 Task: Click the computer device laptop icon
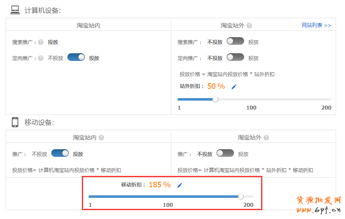pos(15,10)
